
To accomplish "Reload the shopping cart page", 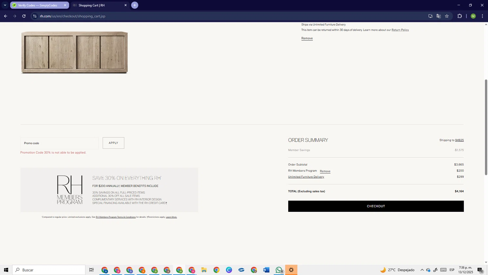I will click(x=24, y=16).
